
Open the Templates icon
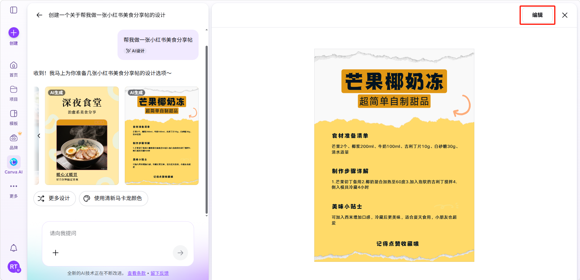14,114
